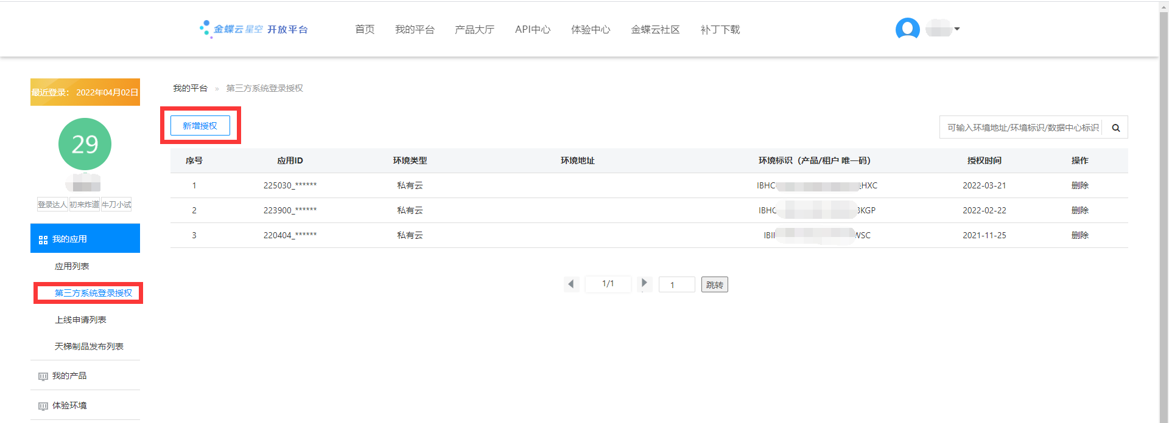The height and width of the screenshot is (423, 1169).
Task: Select 上线申请列表 in the sidebar
Action: [x=80, y=320]
